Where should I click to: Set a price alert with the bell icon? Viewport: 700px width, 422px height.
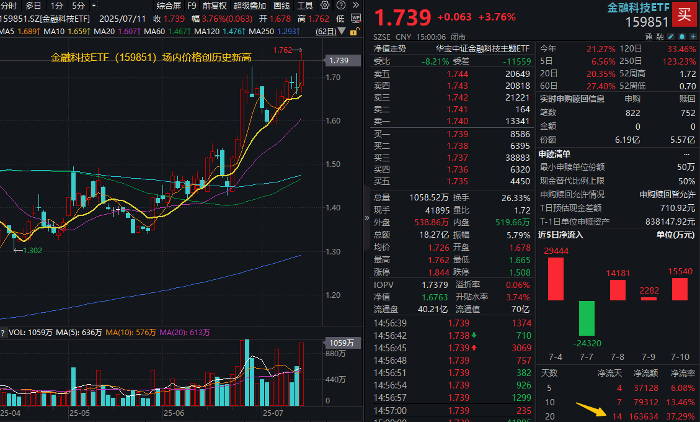point(681,37)
